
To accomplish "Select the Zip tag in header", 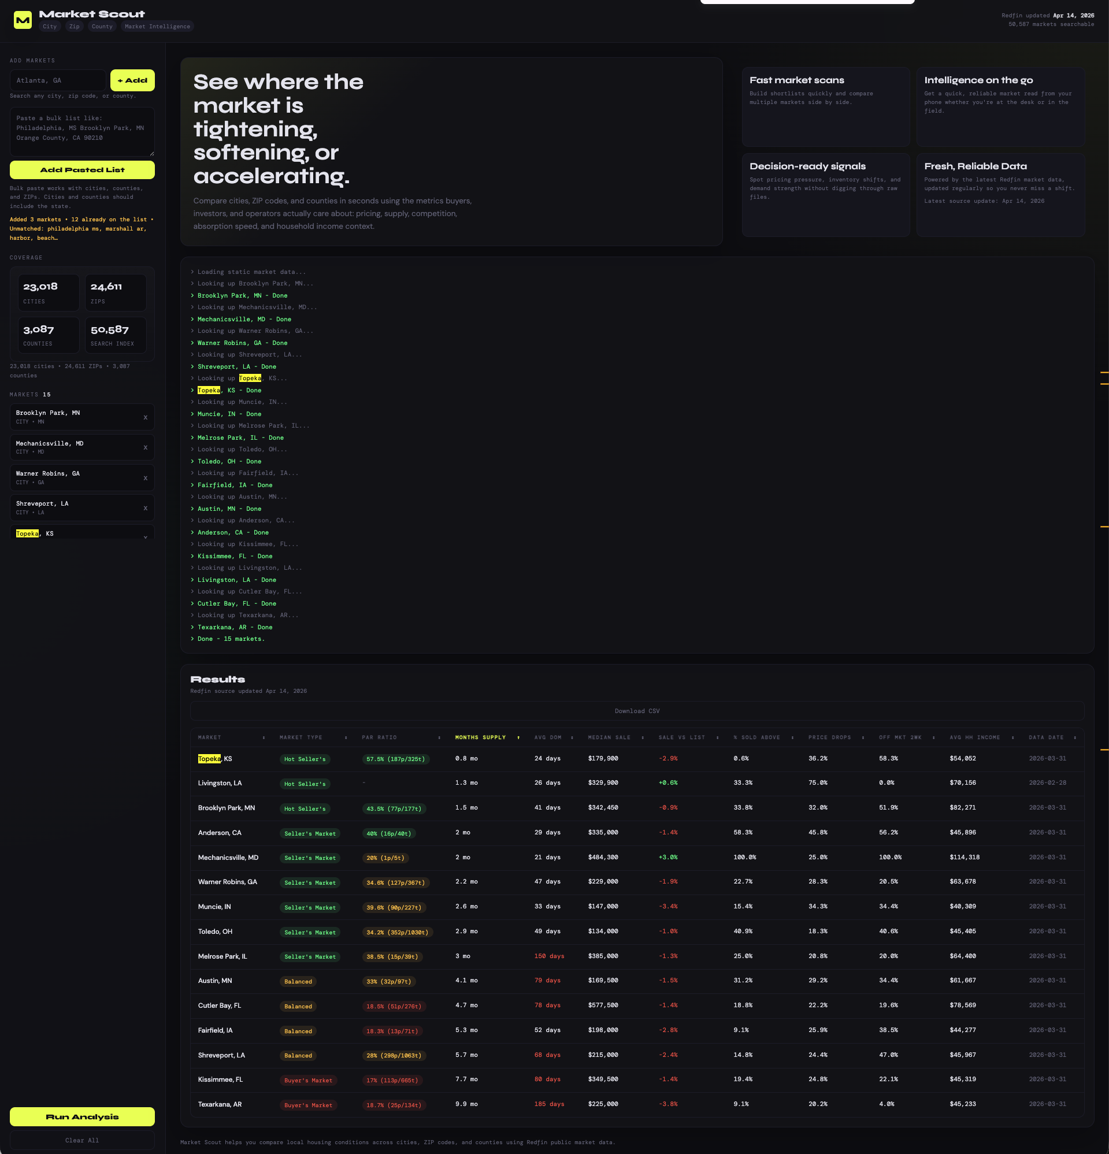I will tap(74, 27).
